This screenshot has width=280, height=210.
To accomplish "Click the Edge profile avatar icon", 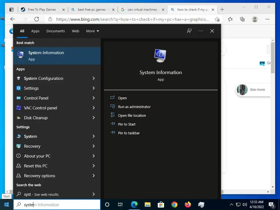I will (255, 19).
